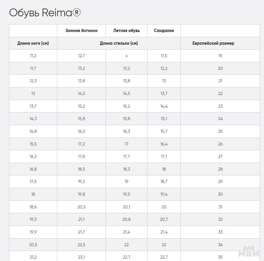This screenshot has width=264, height=261.
Task: Click the для мам watermark logo
Action: pyautogui.click(x=249, y=251)
